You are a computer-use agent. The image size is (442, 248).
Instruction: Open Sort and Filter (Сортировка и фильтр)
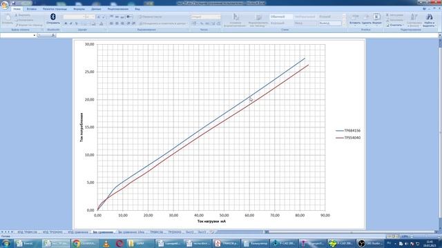414,20
